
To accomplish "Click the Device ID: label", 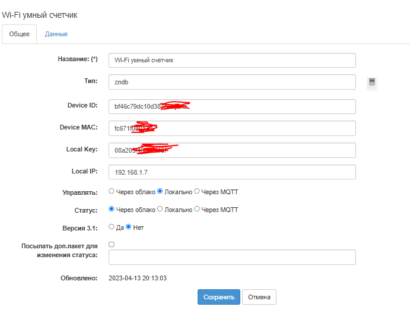I will point(82,106).
